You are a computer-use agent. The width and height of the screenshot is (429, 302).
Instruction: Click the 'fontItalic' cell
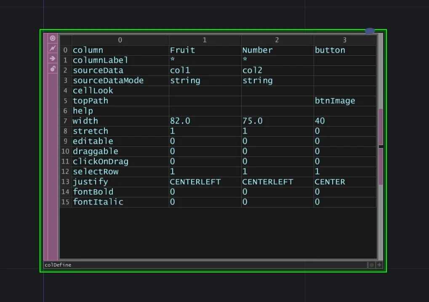click(120, 202)
